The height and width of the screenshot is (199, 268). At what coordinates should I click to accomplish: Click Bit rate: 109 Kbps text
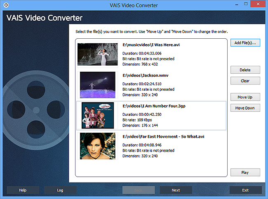[137, 120]
